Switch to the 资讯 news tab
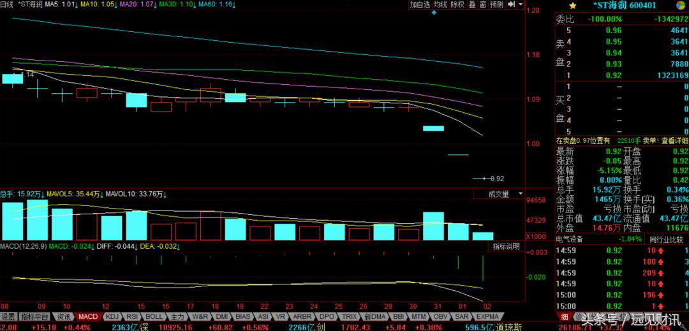Screen dimensions: 689x331 coord(63,316)
